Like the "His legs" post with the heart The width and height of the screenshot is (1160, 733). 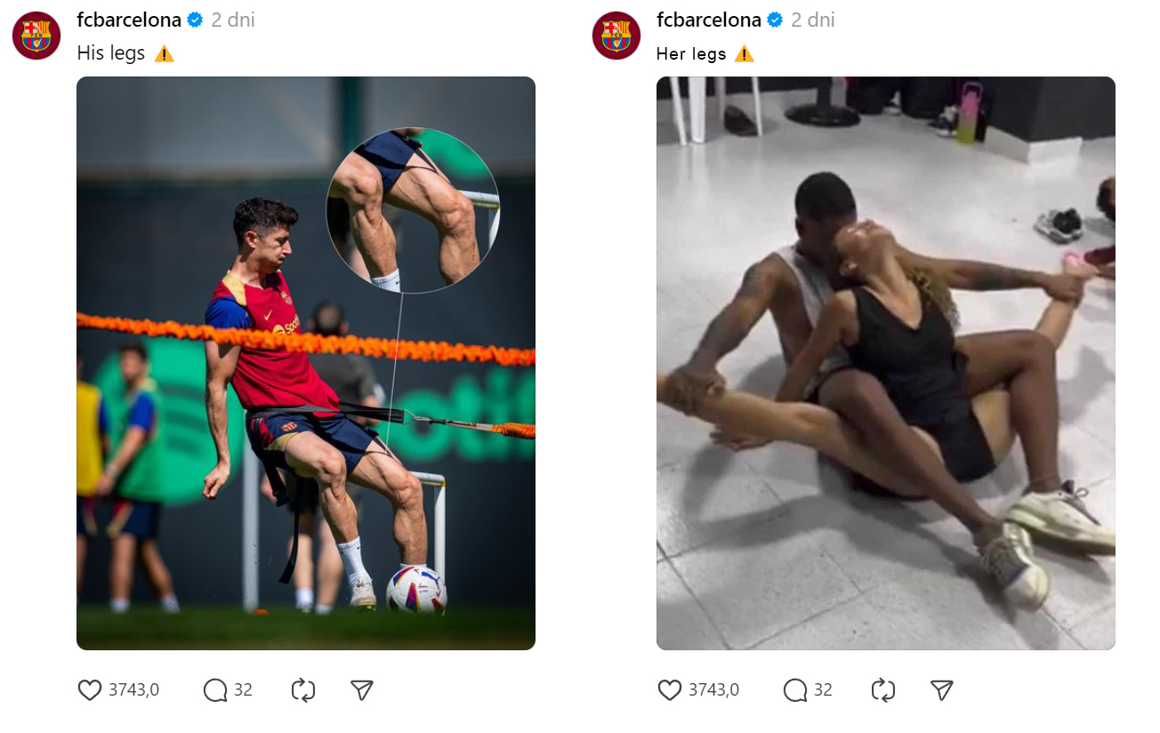90,690
